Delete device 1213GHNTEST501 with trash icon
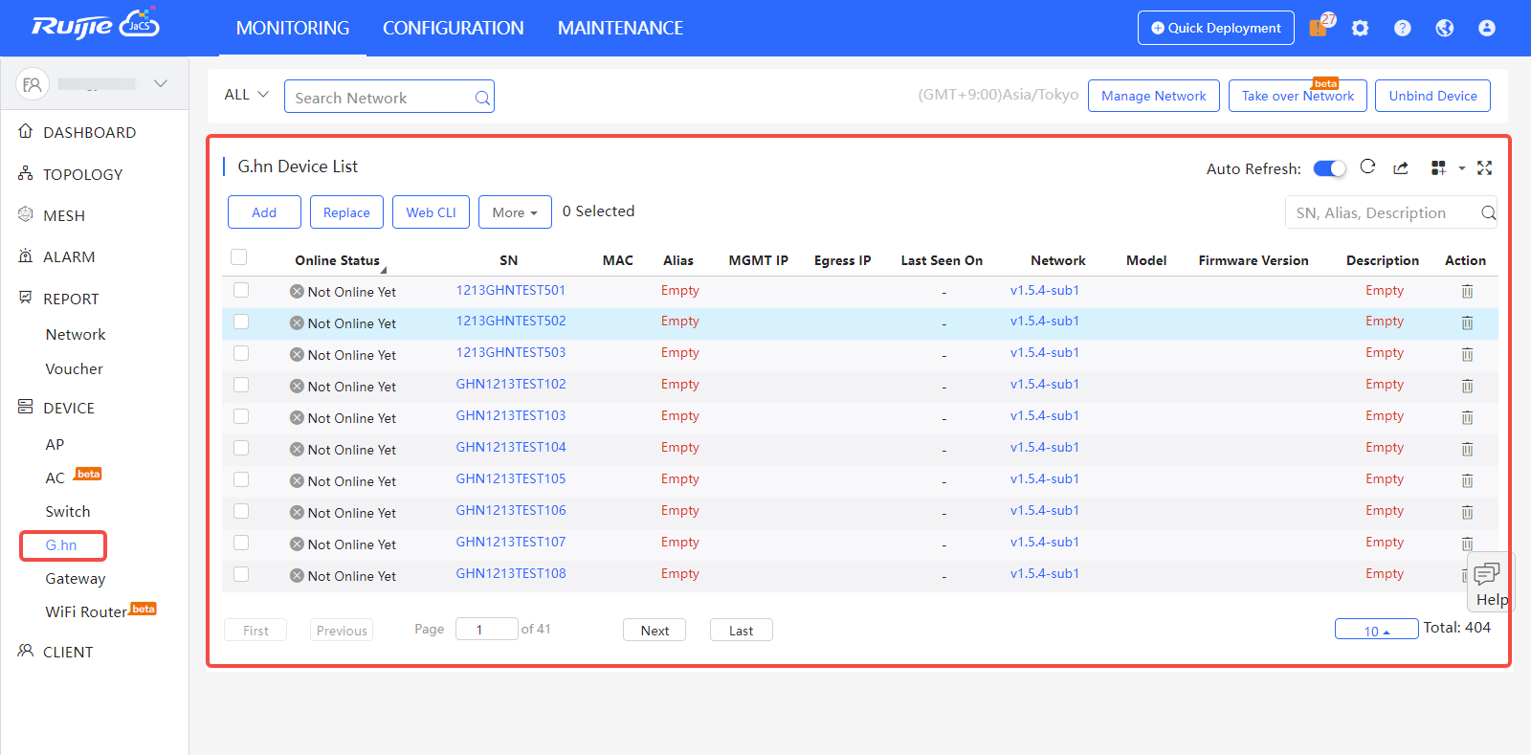The image size is (1531, 755). [1466, 292]
